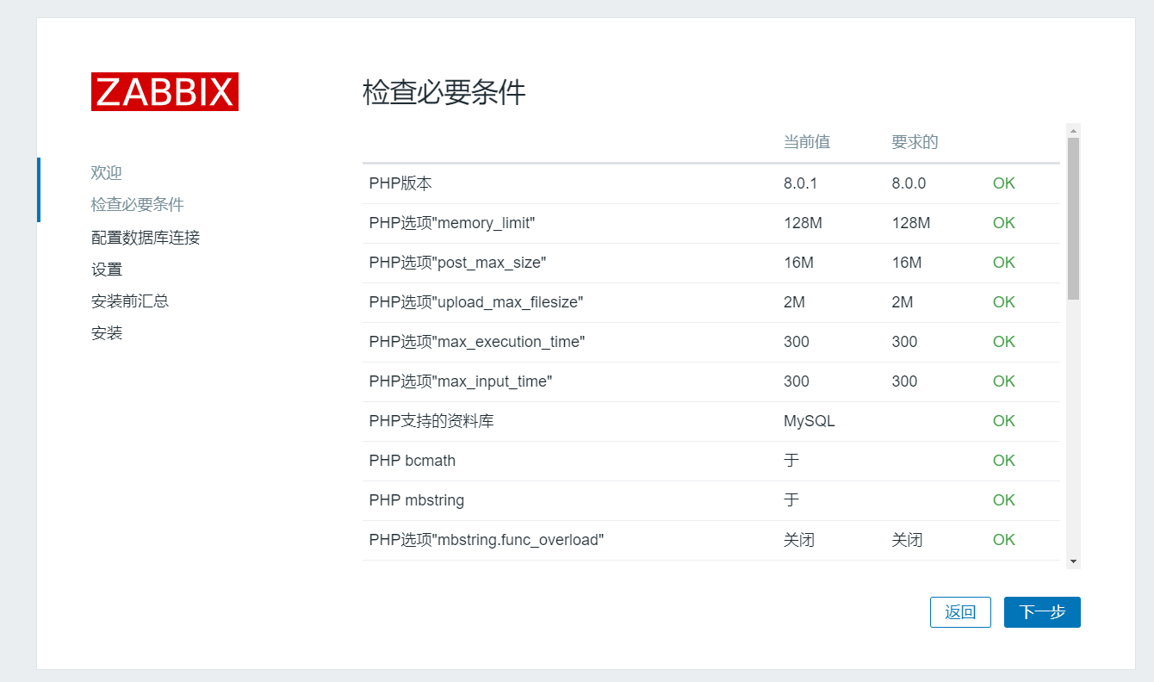Click the 当前值 column header
The image size is (1154, 682).
(x=807, y=142)
